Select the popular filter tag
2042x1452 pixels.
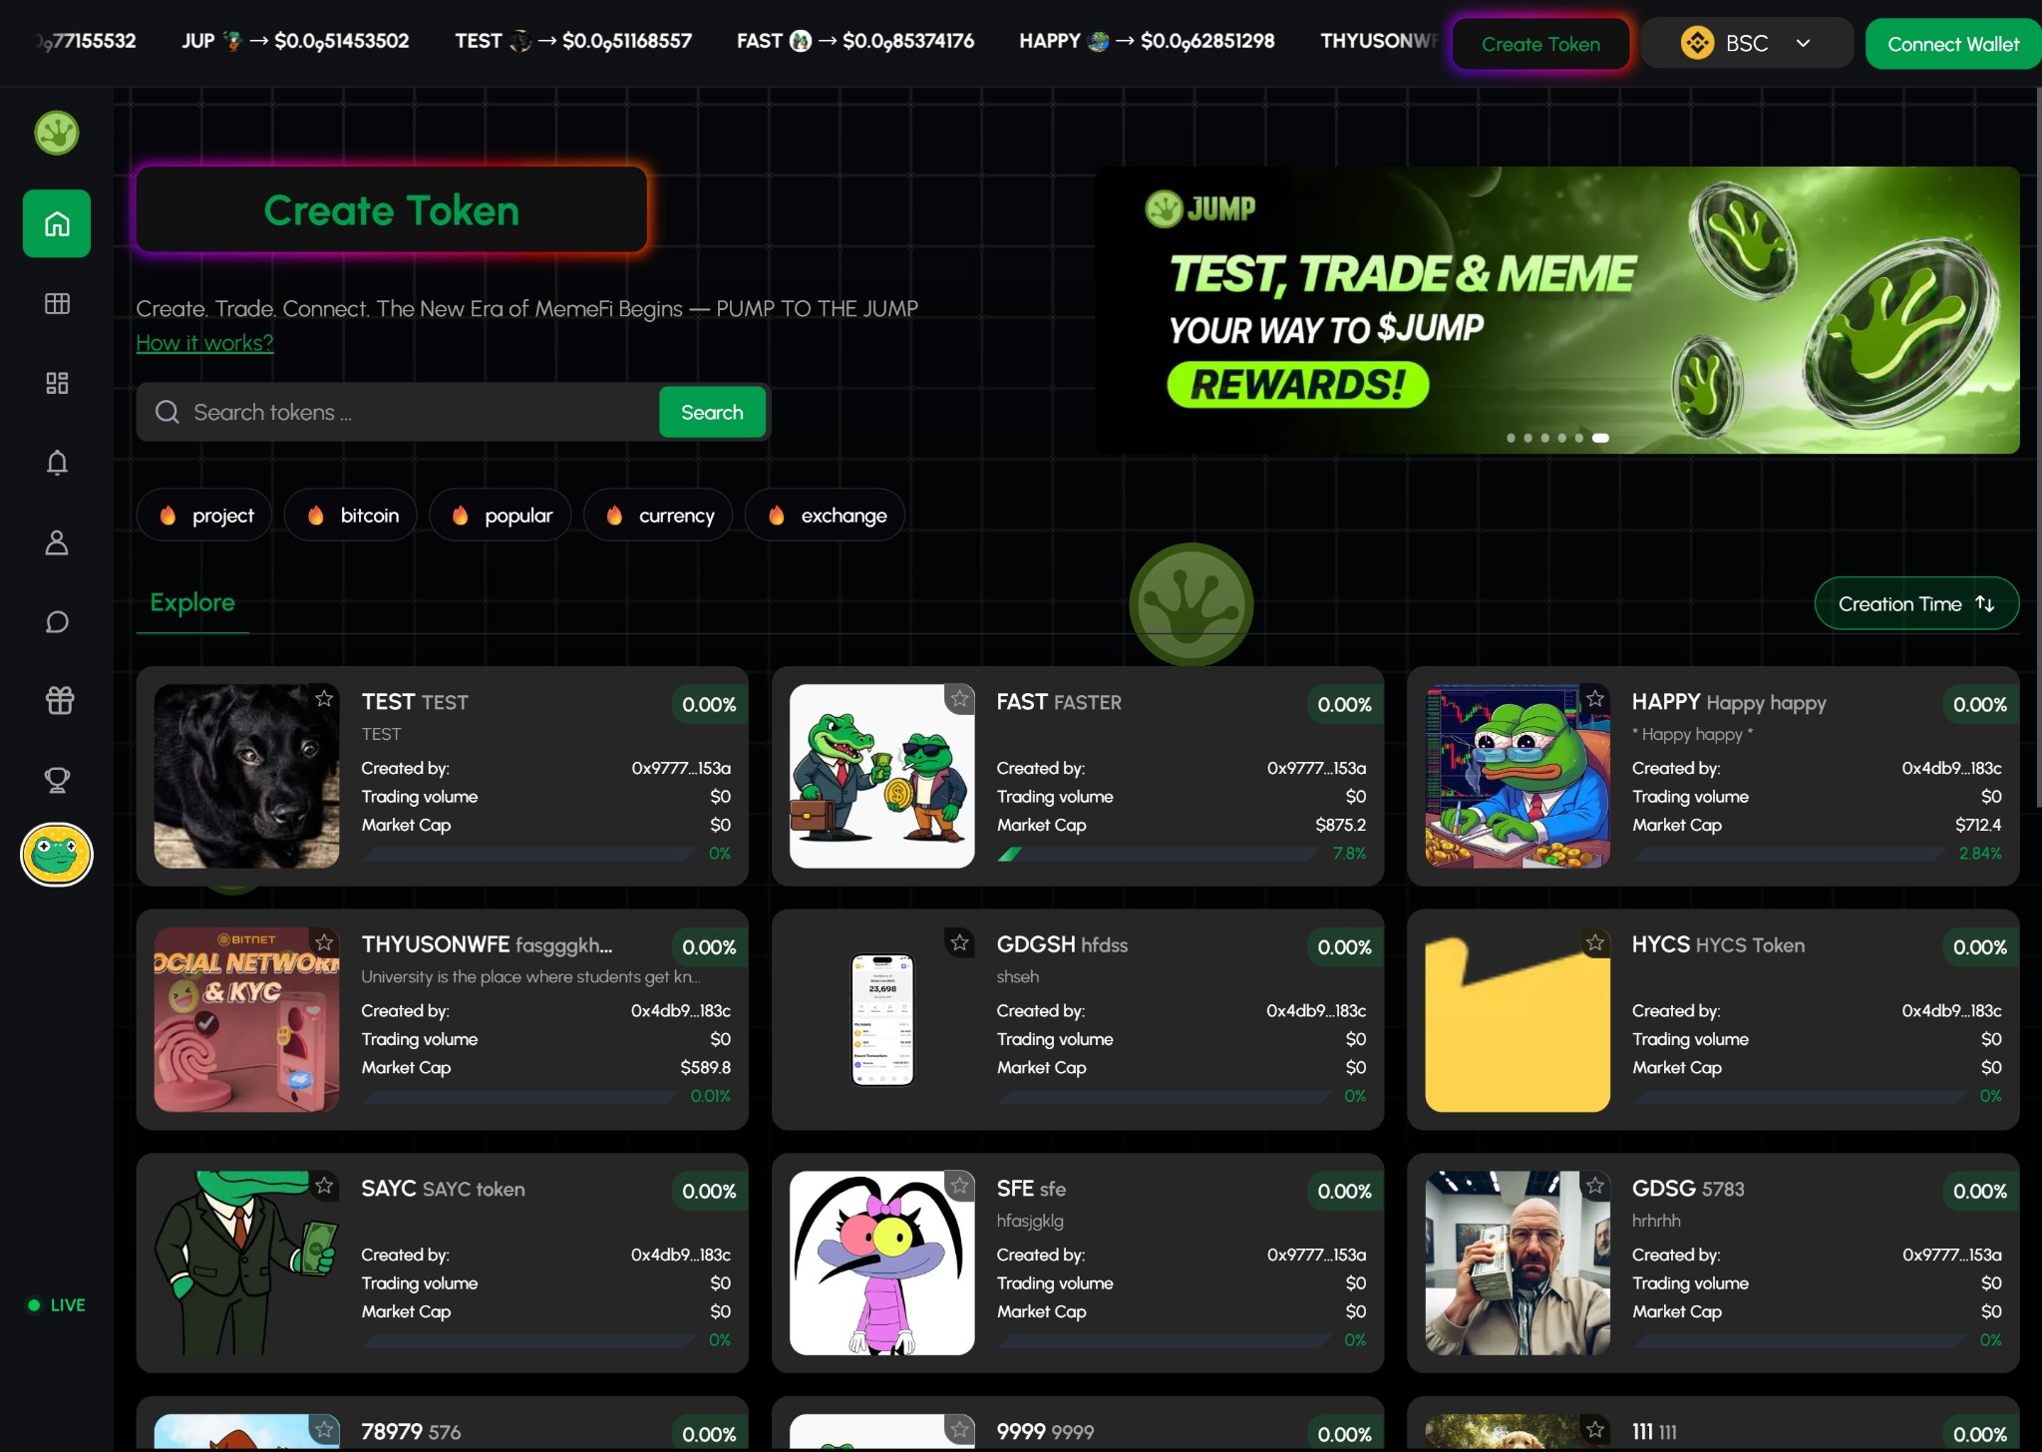[501, 516]
